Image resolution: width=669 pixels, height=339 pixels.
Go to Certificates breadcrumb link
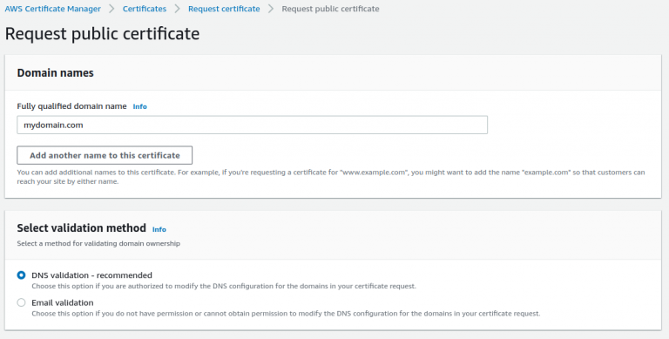tap(145, 9)
